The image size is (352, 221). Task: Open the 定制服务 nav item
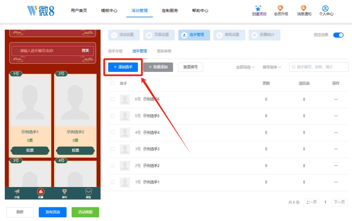(x=170, y=11)
